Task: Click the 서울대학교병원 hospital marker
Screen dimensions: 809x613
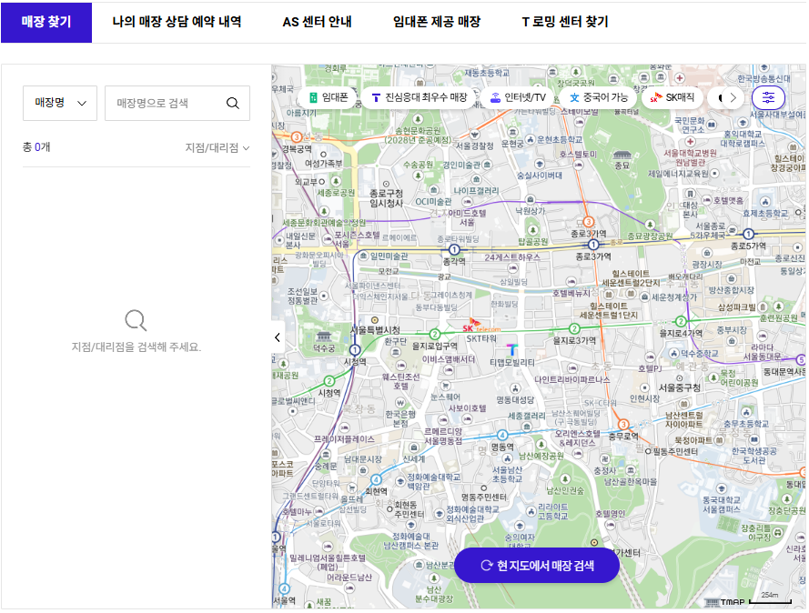Action: click(691, 141)
